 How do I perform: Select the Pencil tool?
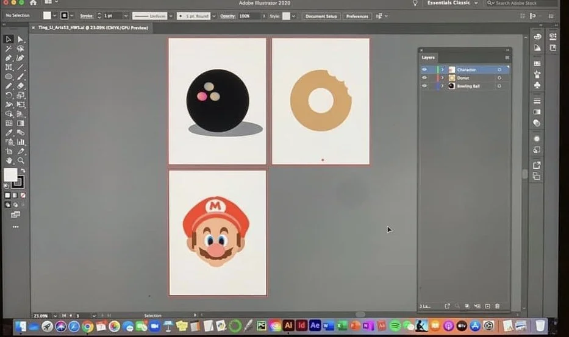tap(9, 86)
